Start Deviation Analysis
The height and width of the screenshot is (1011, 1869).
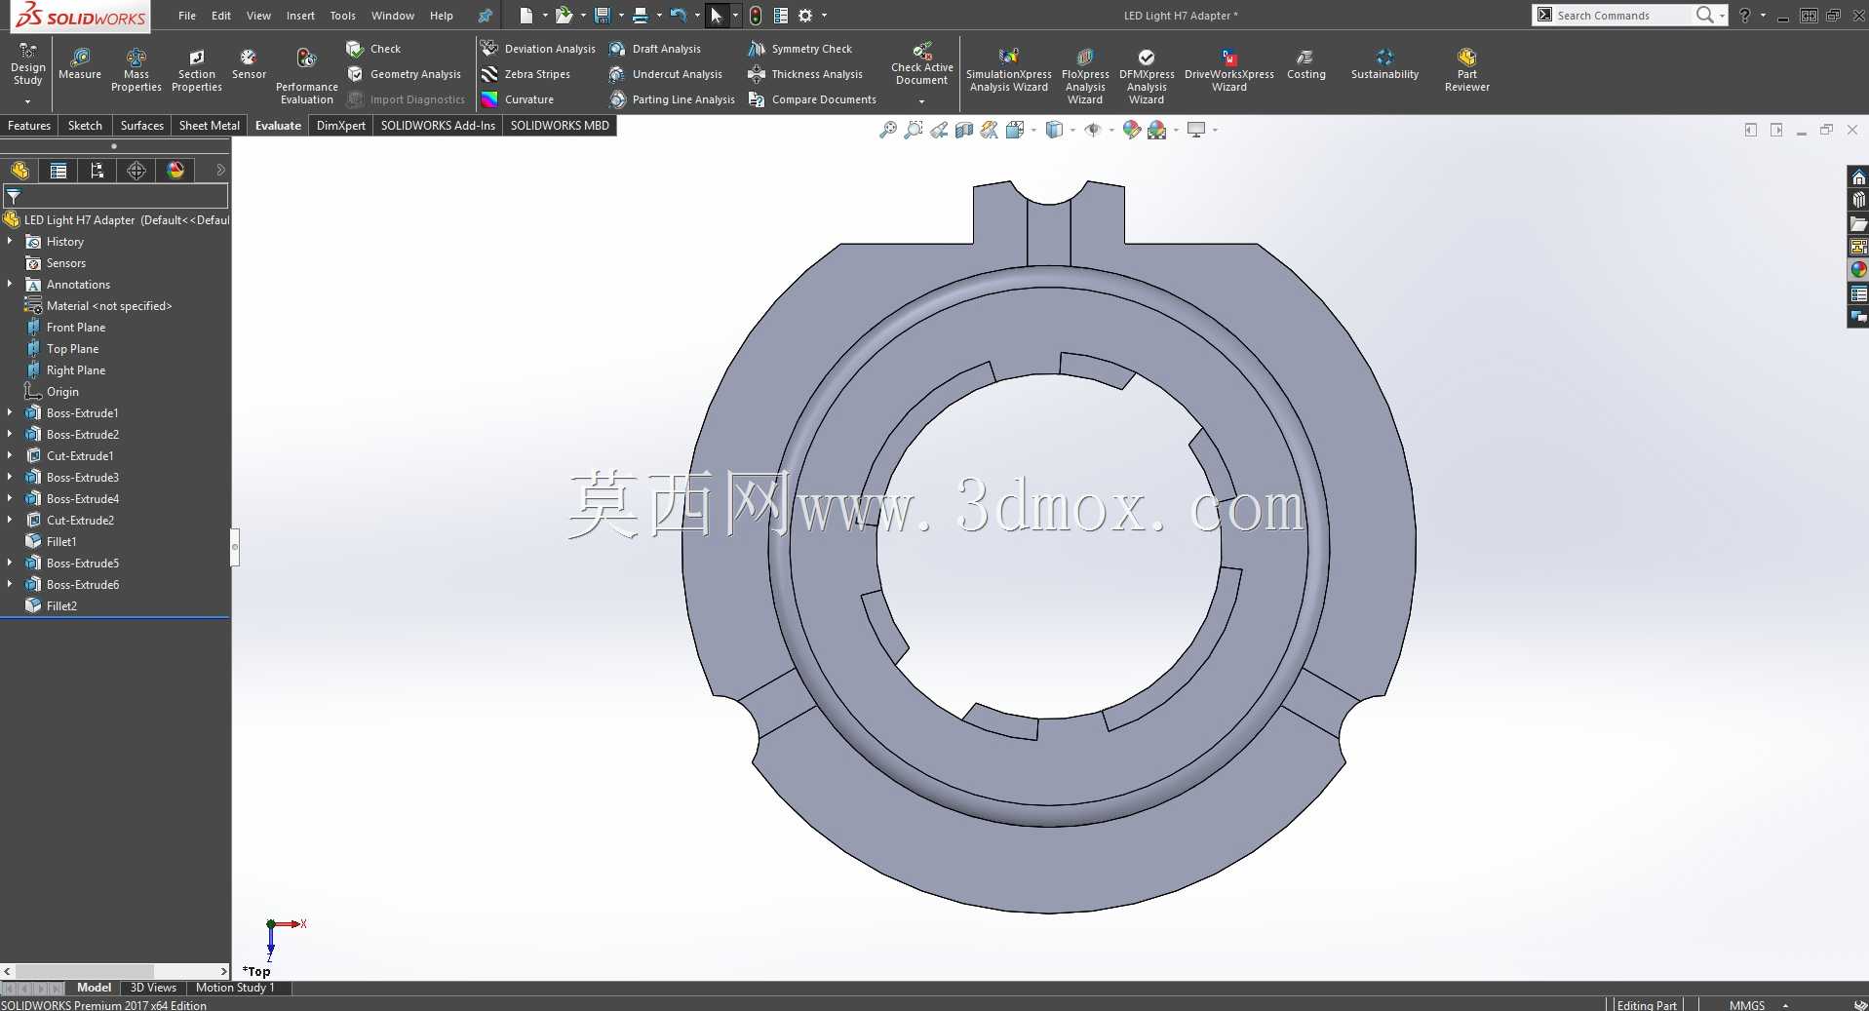click(538, 49)
